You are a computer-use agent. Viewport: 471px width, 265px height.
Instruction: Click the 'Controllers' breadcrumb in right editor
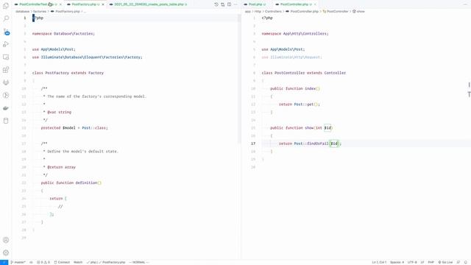tap(273, 12)
